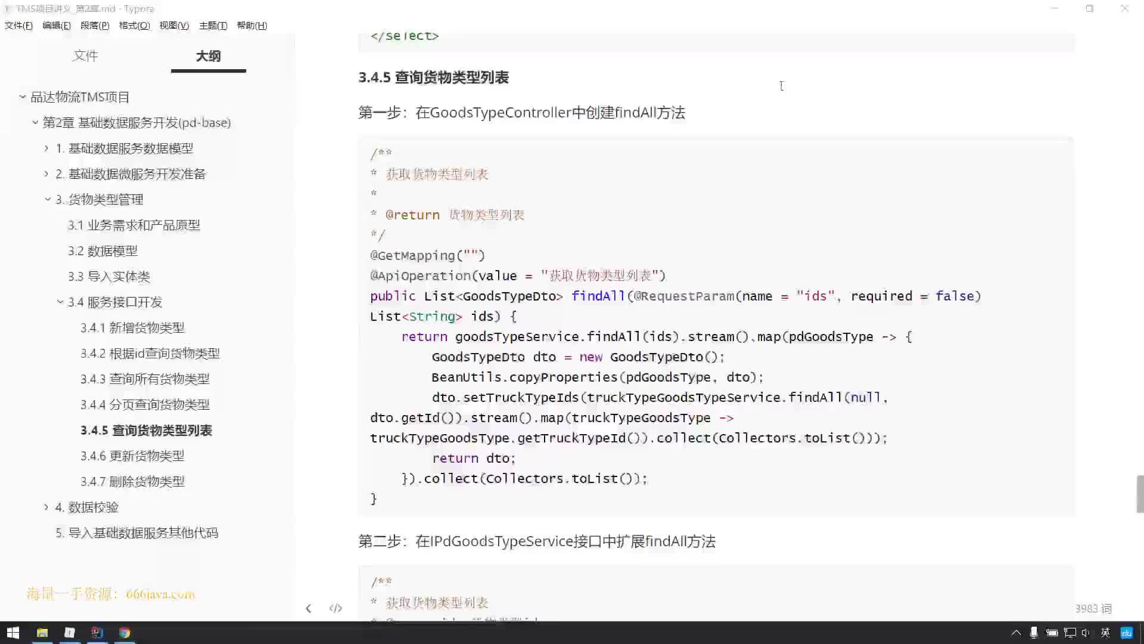Jump to 3.1 业务需求和产品原型 section
Screen dimensions: 1144x644
(x=134, y=225)
